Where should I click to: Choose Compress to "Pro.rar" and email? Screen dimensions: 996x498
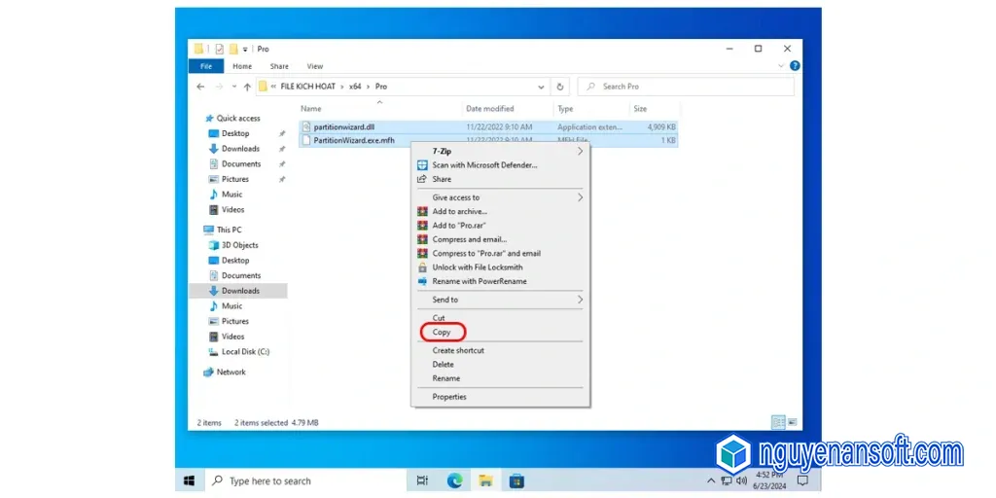tap(500, 254)
